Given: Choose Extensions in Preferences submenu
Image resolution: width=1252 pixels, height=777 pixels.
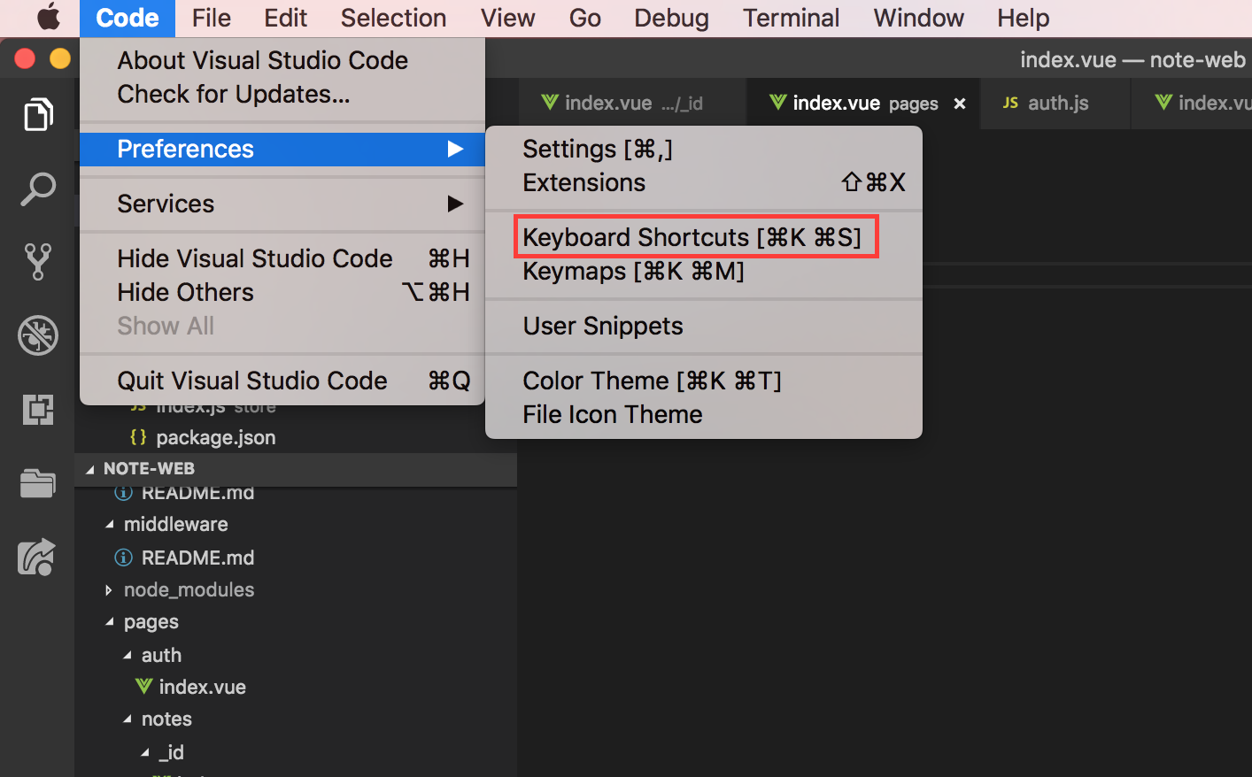Looking at the screenshot, I should (704, 182).
